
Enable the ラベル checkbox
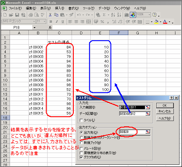pyautogui.click(x=81, y=120)
